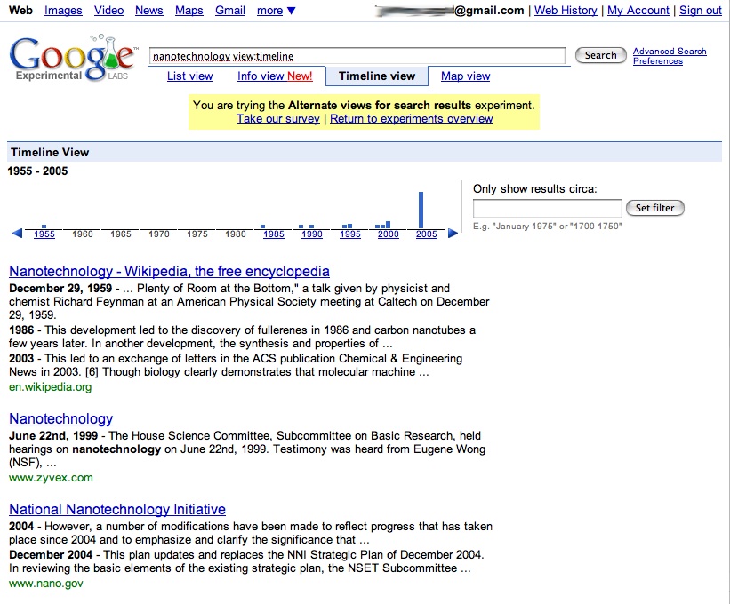The image size is (730, 604).
Task: Open Maps in top navigation
Action: [x=189, y=11]
